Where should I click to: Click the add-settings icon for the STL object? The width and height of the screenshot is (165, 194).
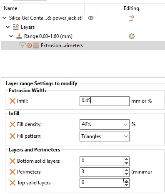click(131, 18)
